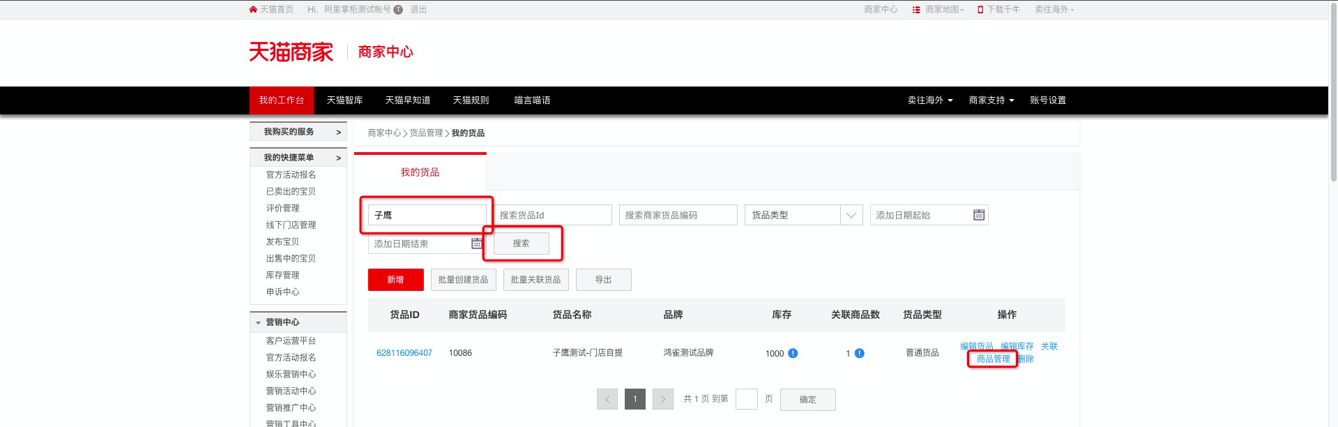This screenshot has width=1338, height=427.
Task: Open the 货品类型 dropdown
Action: (x=804, y=215)
